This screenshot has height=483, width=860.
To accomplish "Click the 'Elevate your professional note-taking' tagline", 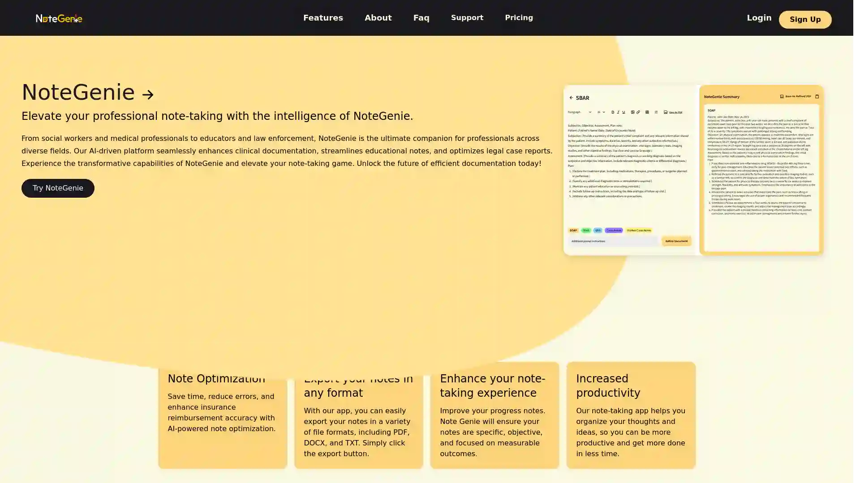I will tap(217, 116).
